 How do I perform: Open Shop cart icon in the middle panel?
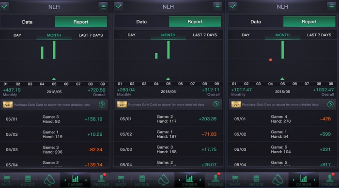click(121, 178)
